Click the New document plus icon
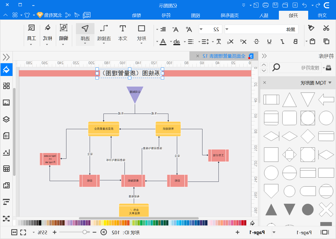Image resolution: width=336 pixels, height=239 pixels. (295, 5)
